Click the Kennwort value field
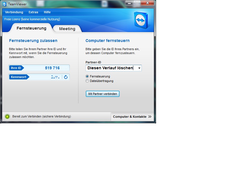Viewport: 225px width, 169px height. tap(55, 77)
